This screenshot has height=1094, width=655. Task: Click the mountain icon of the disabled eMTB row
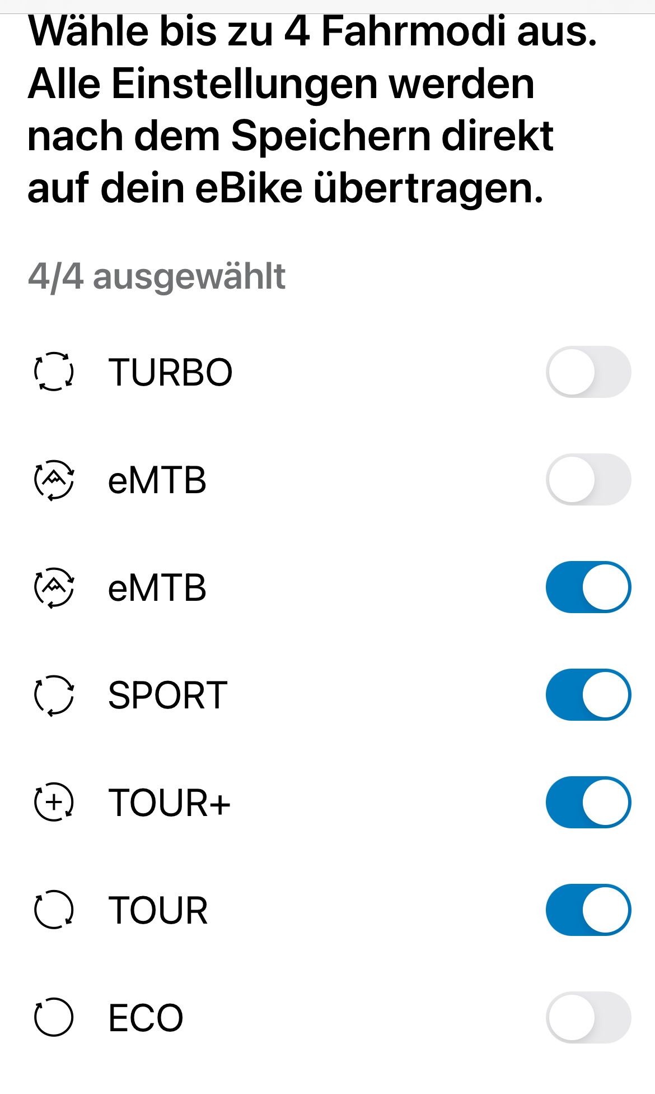54,480
